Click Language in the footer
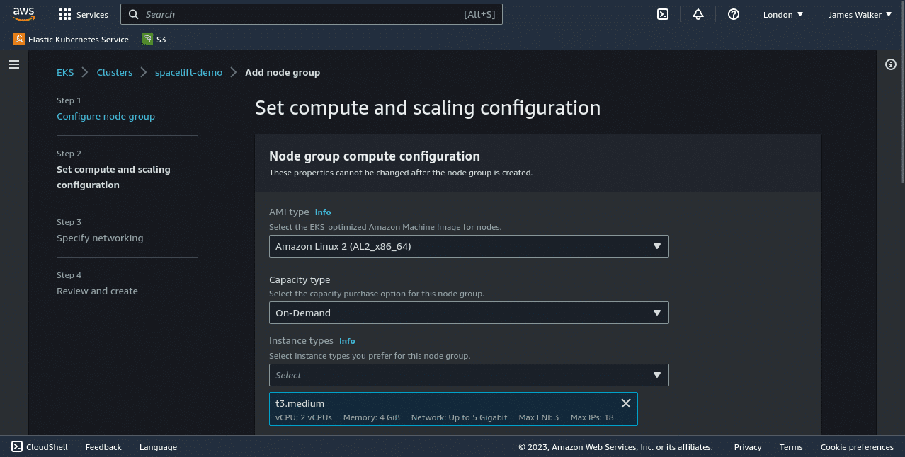The height and width of the screenshot is (457, 905). (x=158, y=446)
